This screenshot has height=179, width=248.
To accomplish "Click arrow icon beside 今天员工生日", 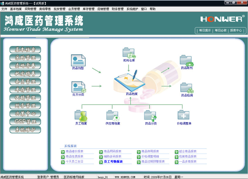I will (x=63, y=162).
